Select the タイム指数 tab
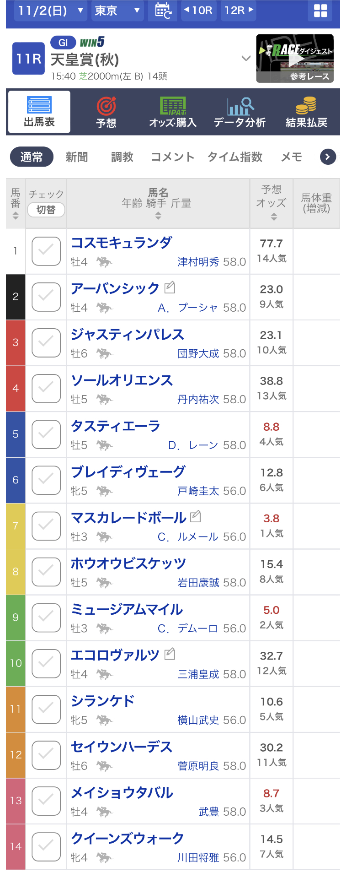 (235, 157)
